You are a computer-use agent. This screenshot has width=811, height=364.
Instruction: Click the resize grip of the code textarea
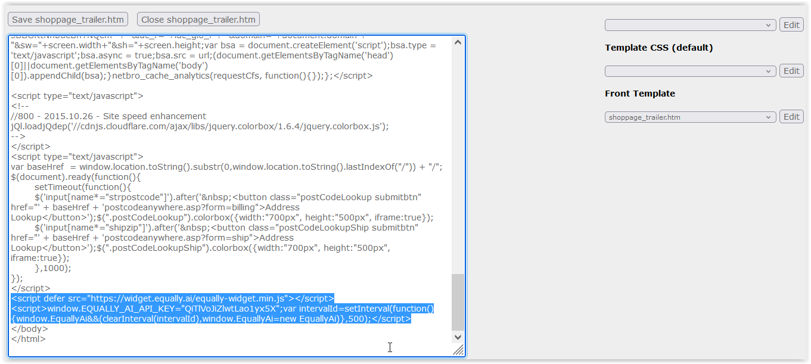(x=458, y=350)
